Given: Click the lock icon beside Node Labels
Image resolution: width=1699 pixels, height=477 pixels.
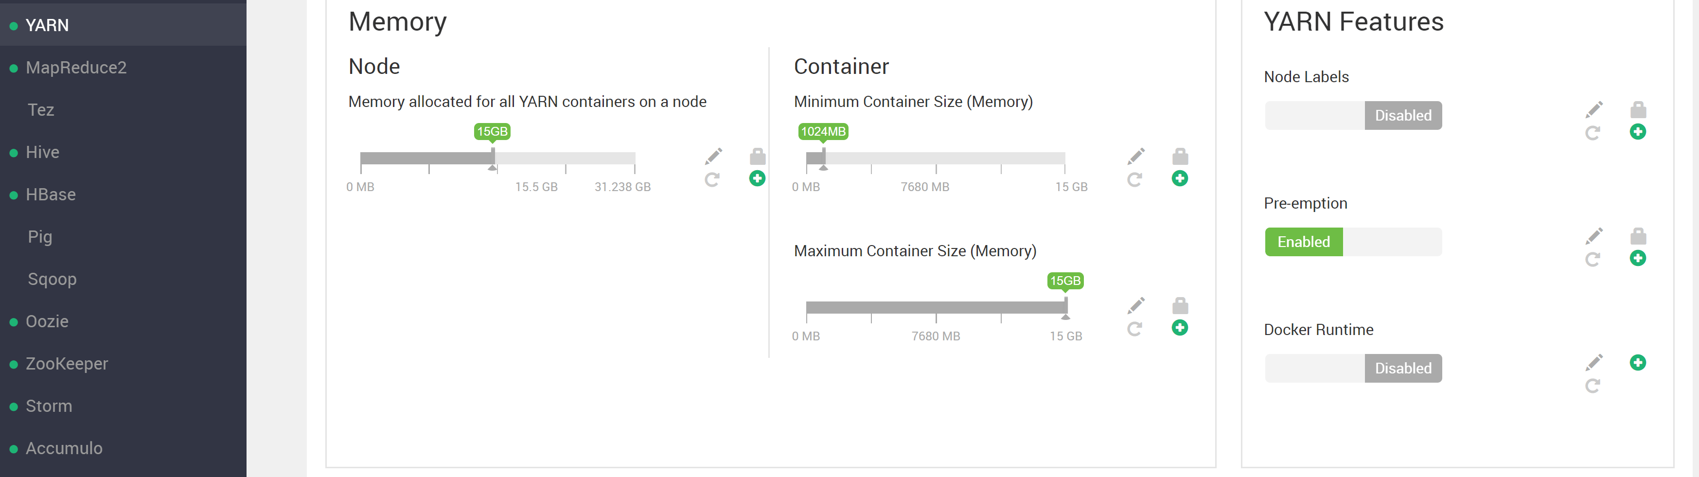Looking at the screenshot, I should [x=1638, y=109].
